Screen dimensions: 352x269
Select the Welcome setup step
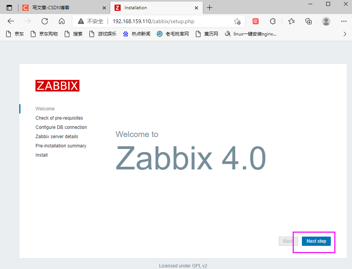coord(45,109)
